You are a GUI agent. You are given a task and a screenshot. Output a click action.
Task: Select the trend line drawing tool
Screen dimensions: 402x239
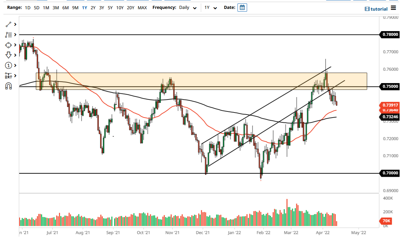click(8, 24)
